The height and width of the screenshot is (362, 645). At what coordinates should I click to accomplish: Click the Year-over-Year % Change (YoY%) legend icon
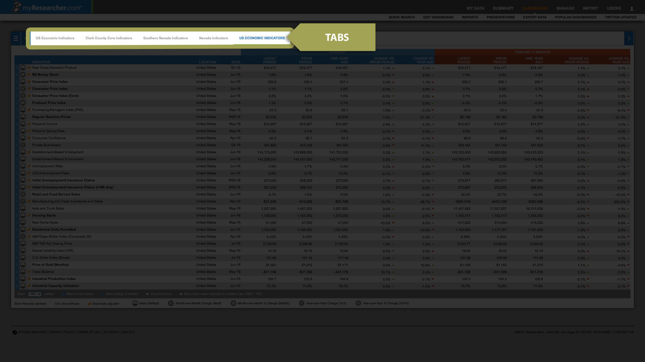click(358, 303)
